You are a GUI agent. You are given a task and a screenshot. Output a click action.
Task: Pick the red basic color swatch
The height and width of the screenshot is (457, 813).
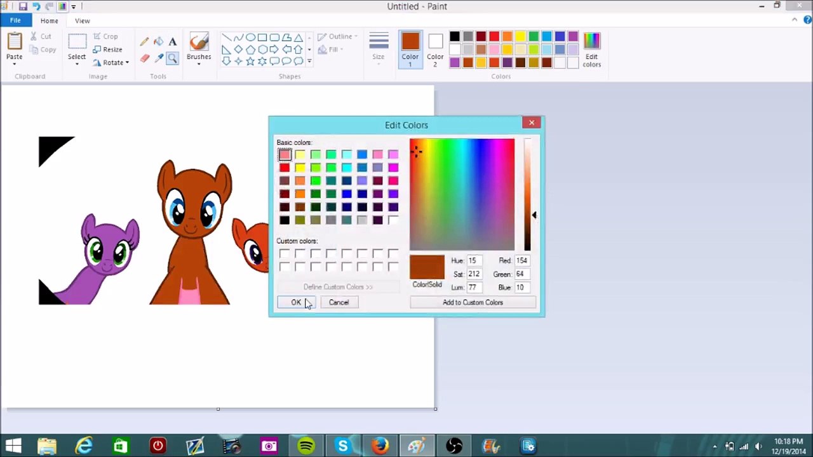[285, 168]
